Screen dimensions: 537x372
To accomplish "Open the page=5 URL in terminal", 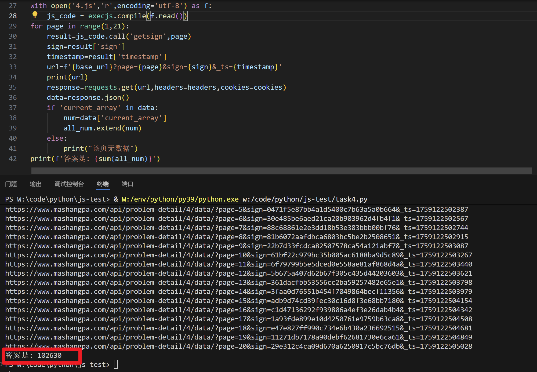I will (x=236, y=209).
